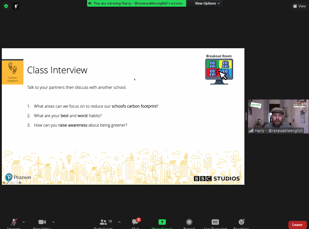309x229 pixels.
Task: Toggle Live Transcript CC captions
Action: [x=215, y=223]
